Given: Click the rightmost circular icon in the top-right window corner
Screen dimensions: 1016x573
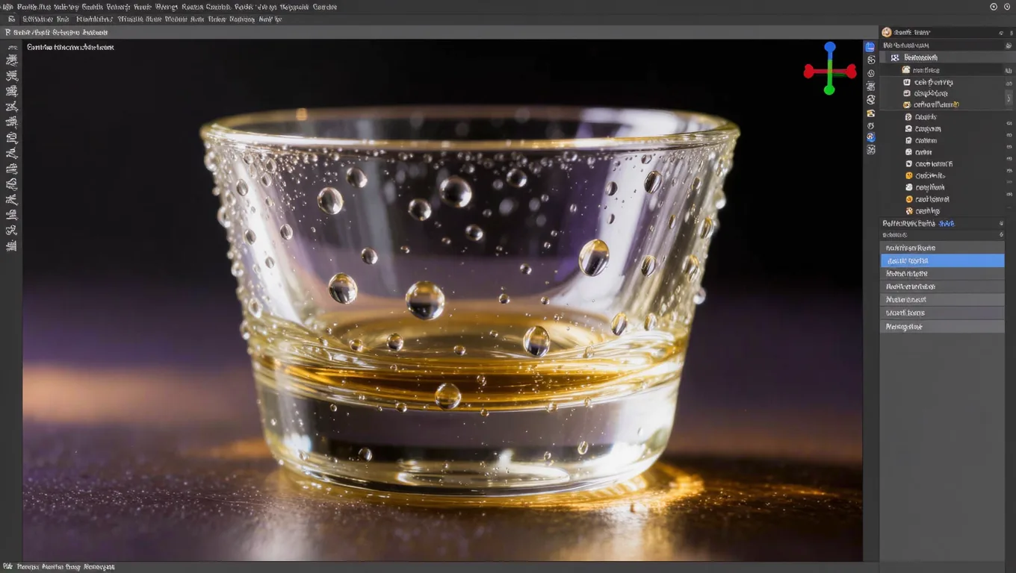Looking at the screenshot, I should [1007, 7].
